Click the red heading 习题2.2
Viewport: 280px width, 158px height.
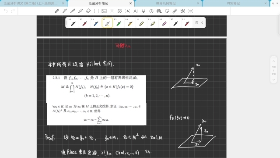(x=122, y=46)
